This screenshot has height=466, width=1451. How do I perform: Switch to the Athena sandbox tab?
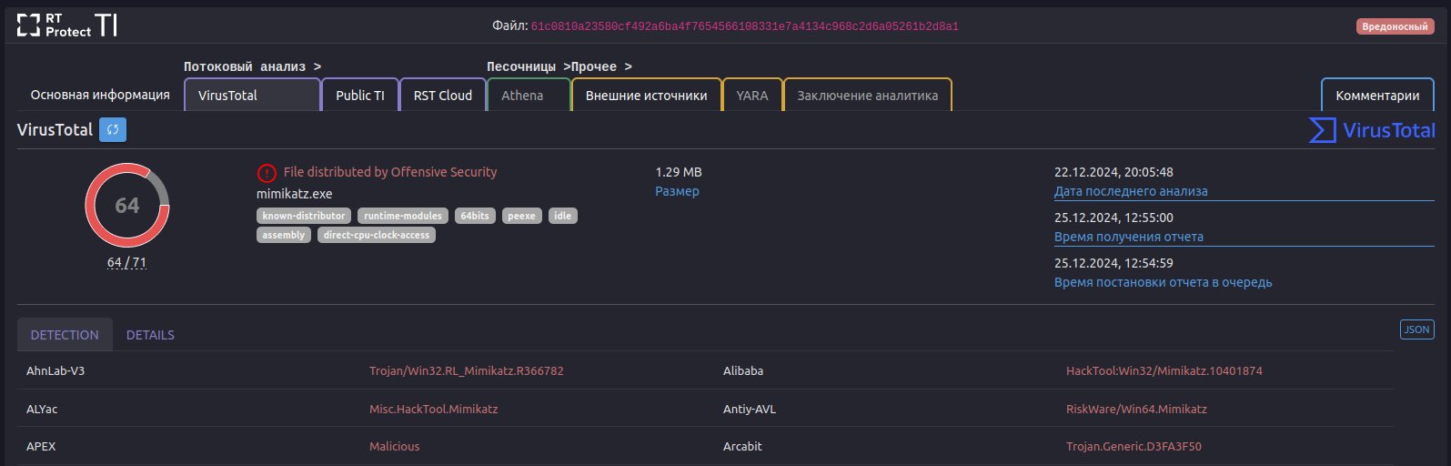pyautogui.click(x=529, y=96)
